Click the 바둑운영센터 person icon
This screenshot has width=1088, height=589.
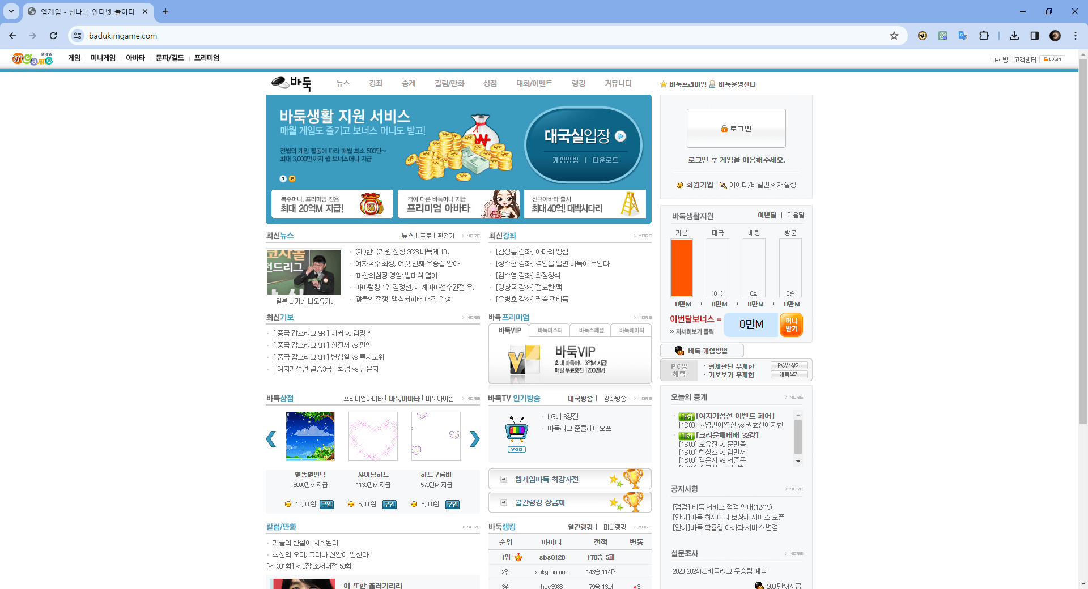pyautogui.click(x=713, y=84)
